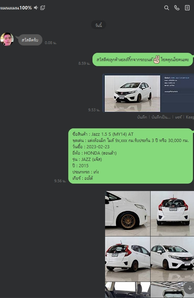Jump to latest message with down arrow
194x298 pixels.
(x=189, y=288)
